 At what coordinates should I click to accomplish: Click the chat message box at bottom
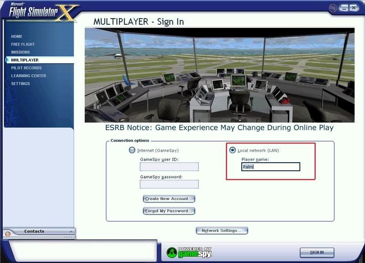pos(83,251)
